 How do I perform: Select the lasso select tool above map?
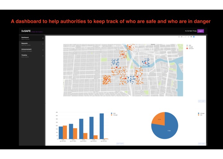pos(186,37)
